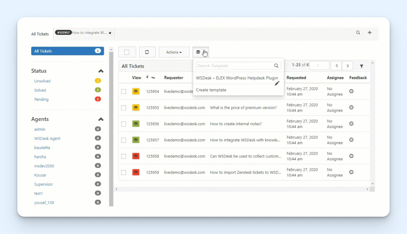This screenshot has width=407, height=234.
Task: Collapse the Agents section
Action: (101, 119)
